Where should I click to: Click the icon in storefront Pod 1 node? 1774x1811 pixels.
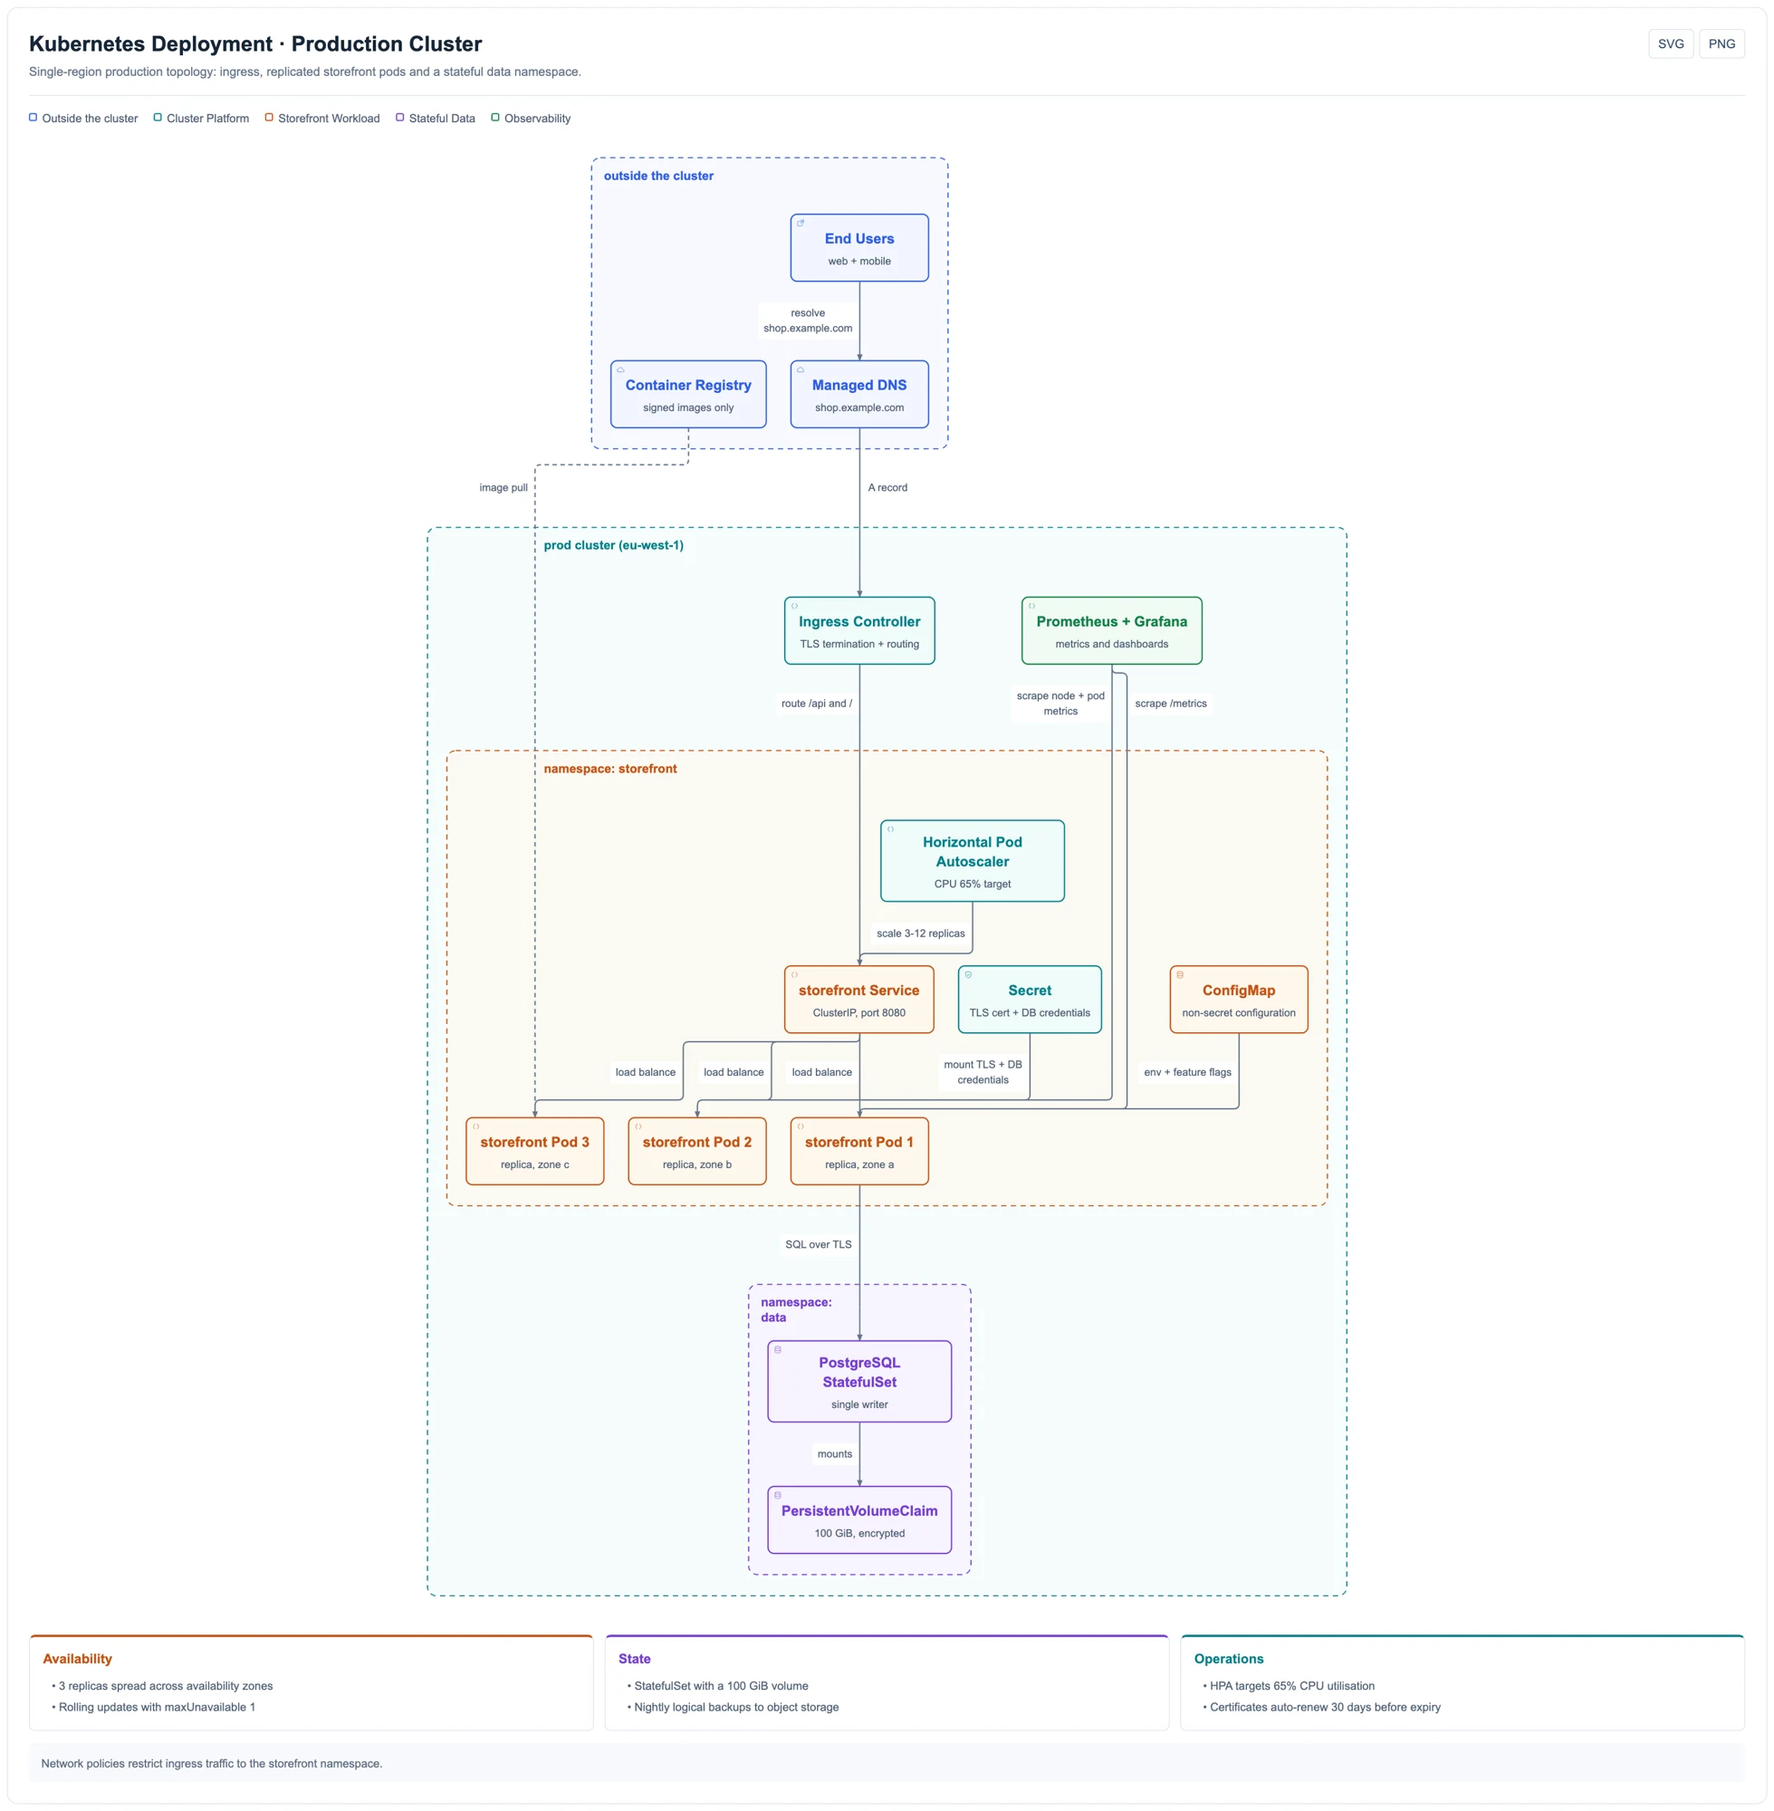801,1127
